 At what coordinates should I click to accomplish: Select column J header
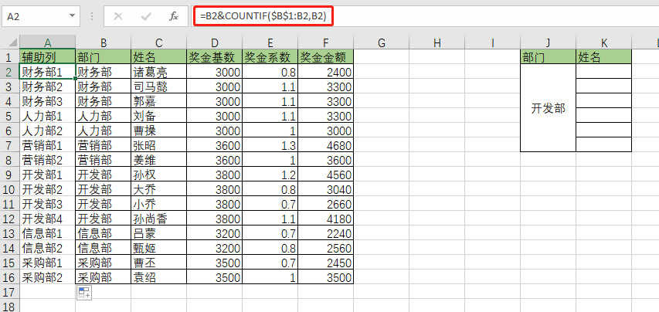548,42
